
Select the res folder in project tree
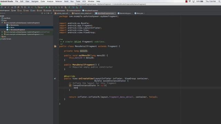coord(4,37)
